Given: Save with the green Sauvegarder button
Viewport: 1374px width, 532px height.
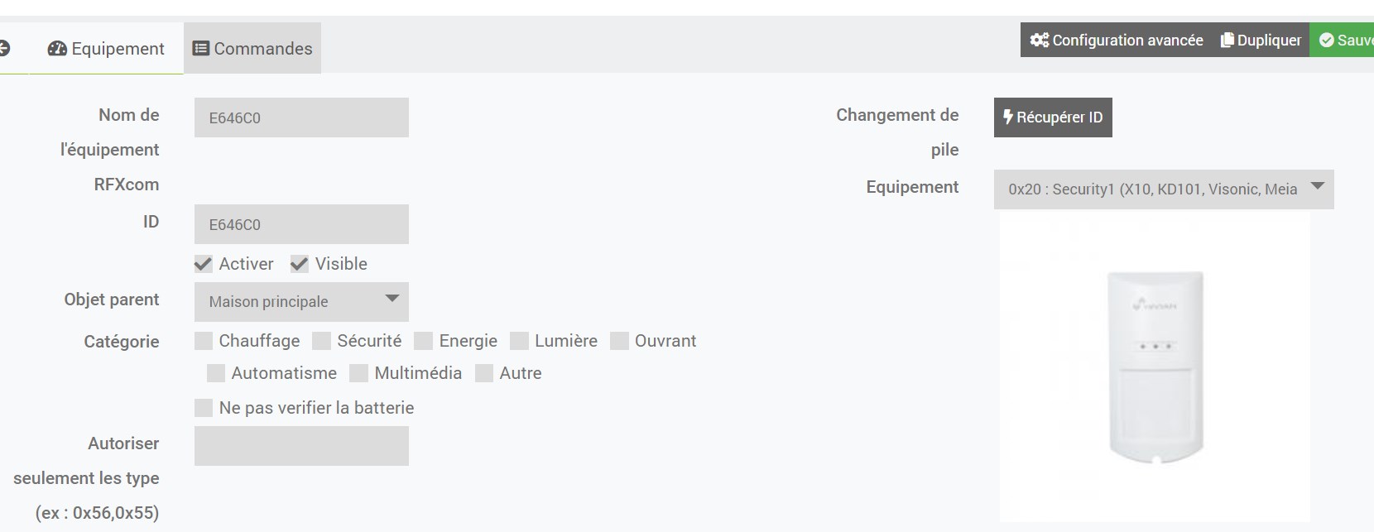Looking at the screenshot, I should 1344,40.
